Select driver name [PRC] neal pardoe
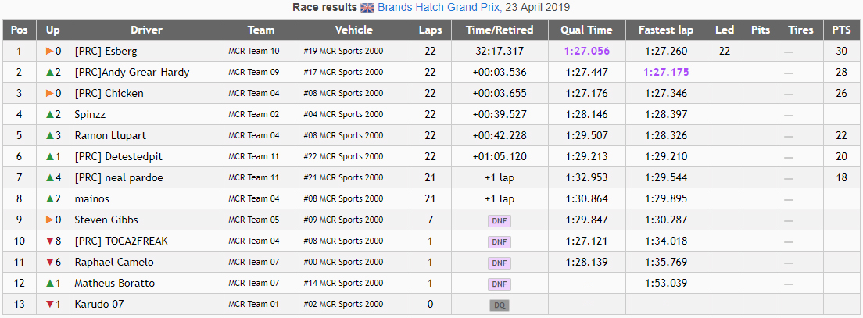 click(119, 177)
